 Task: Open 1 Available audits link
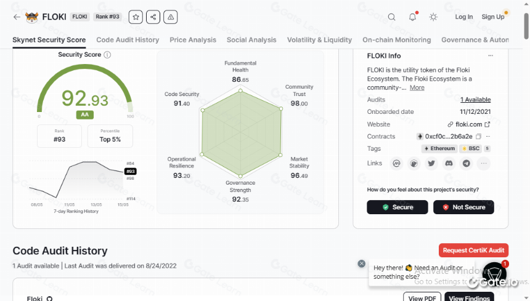(x=475, y=100)
